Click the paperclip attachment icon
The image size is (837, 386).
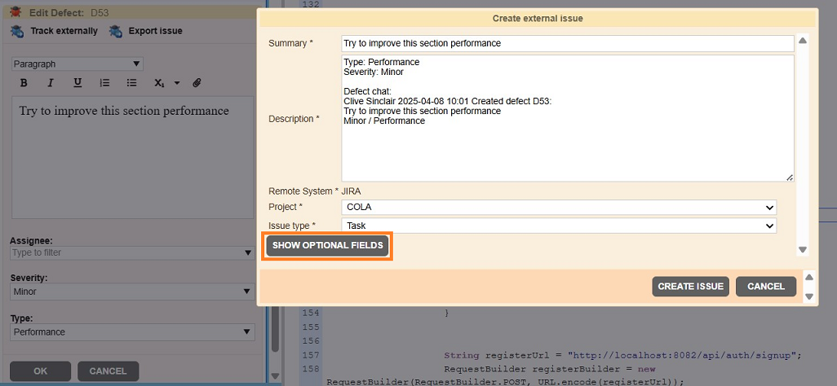coord(197,83)
